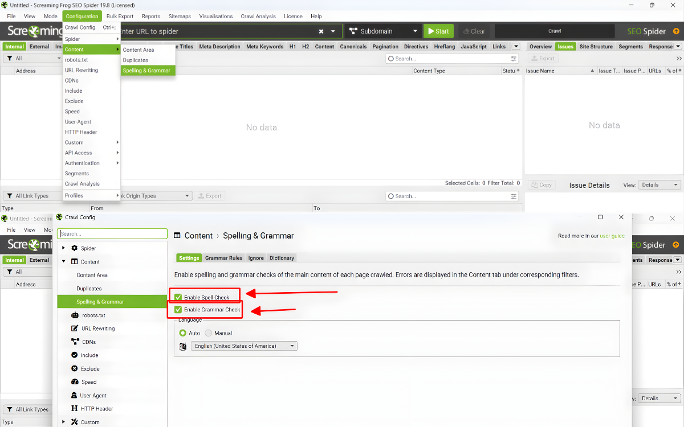Open the Subdomain crawl mode dropdown
Screen dimensions: 684x427
click(x=382, y=31)
